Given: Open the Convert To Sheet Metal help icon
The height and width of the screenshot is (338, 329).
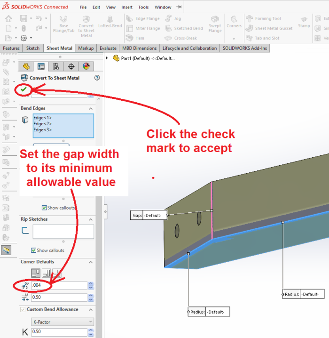Looking at the screenshot, I should click(97, 78).
